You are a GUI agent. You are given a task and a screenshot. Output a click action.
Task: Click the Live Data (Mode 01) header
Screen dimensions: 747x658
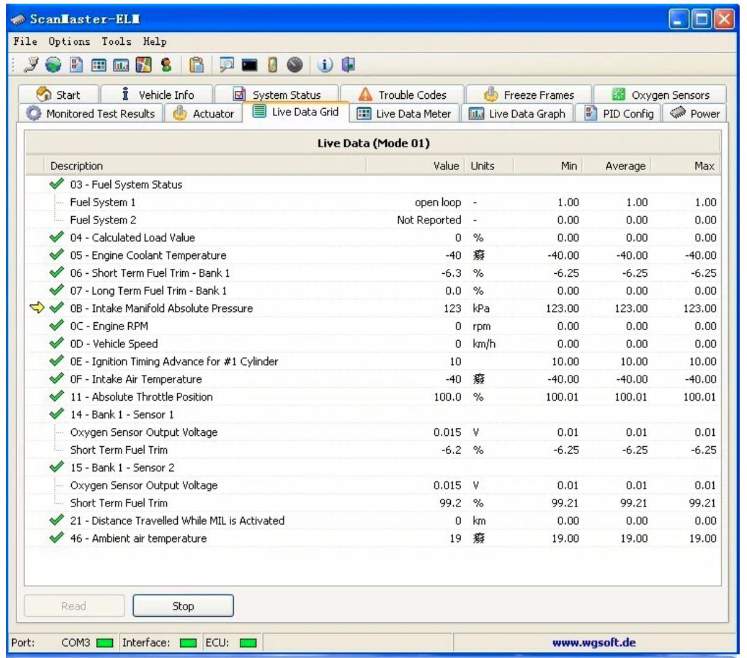(373, 143)
